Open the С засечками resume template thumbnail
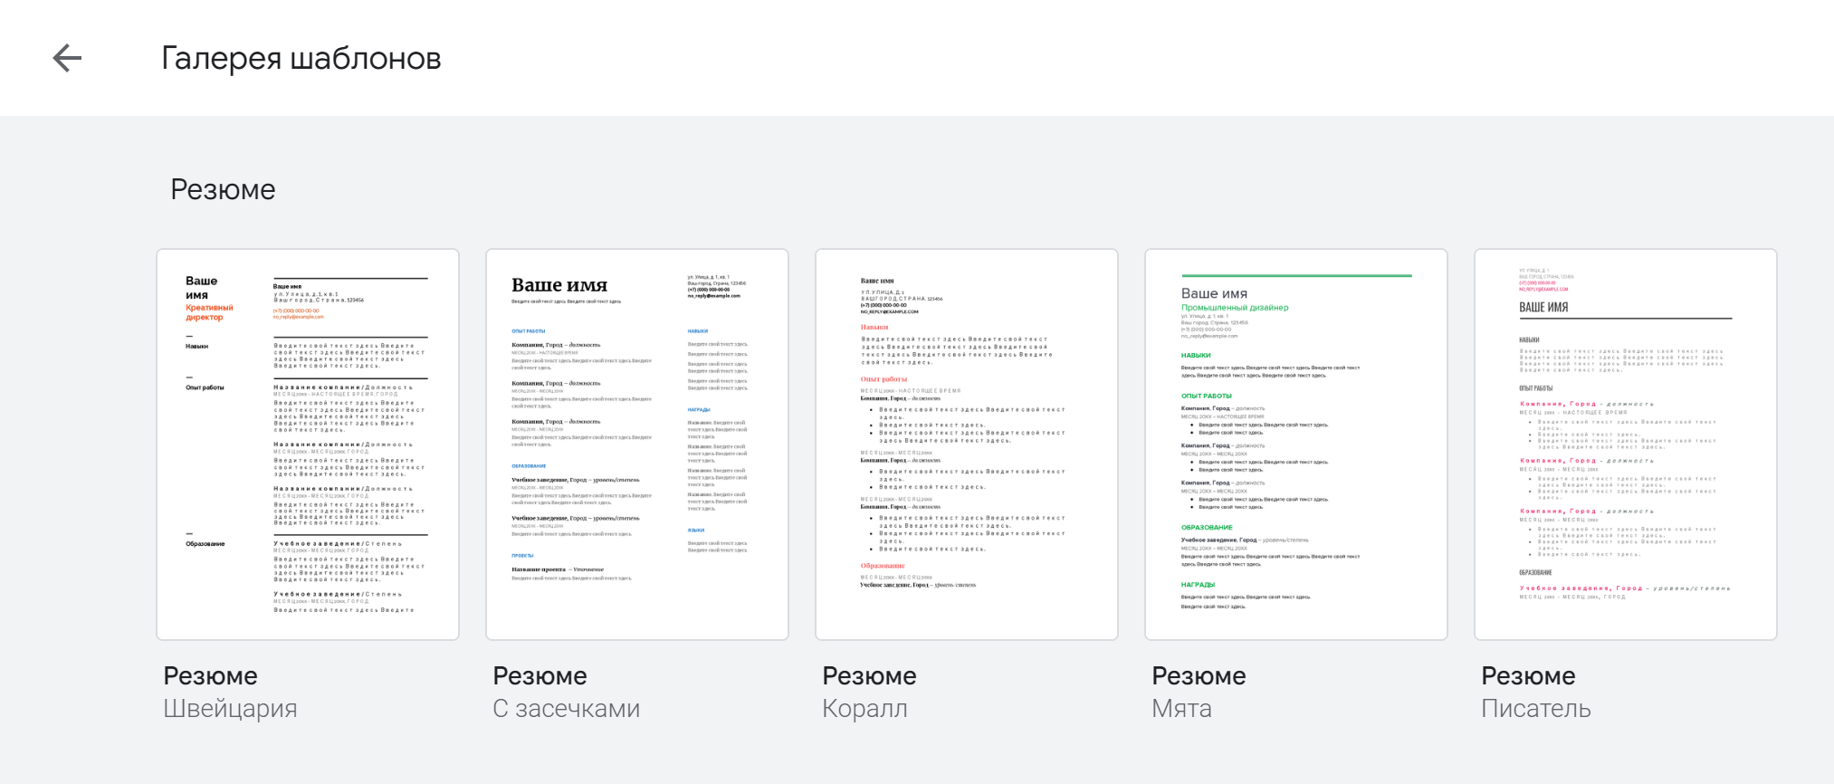The image size is (1834, 784). 637,445
